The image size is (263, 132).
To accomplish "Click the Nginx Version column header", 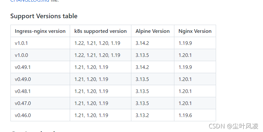I will coord(195,31).
